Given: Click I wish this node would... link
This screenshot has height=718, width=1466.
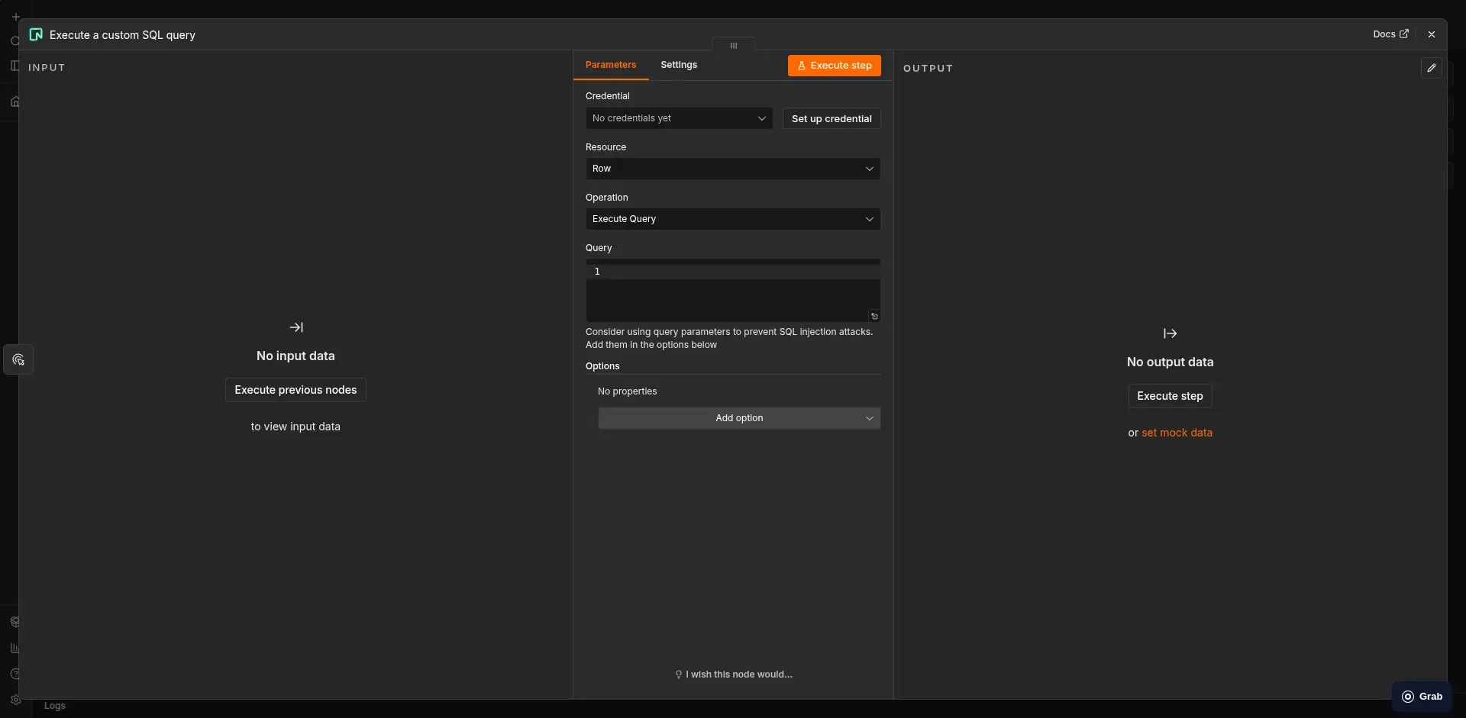Looking at the screenshot, I should tap(734, 675).
